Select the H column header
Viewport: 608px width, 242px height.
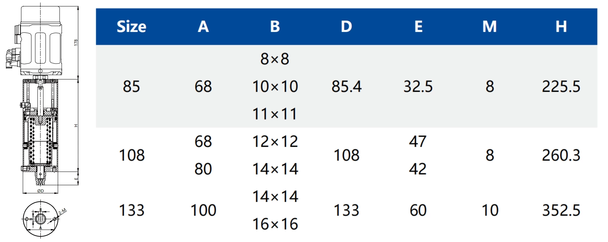[x=561, y=27]
